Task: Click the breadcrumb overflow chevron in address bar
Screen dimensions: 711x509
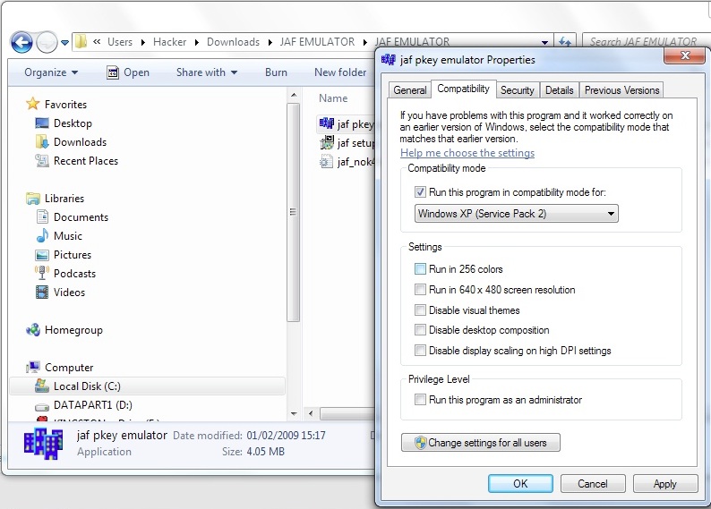Action: (97, 42)
